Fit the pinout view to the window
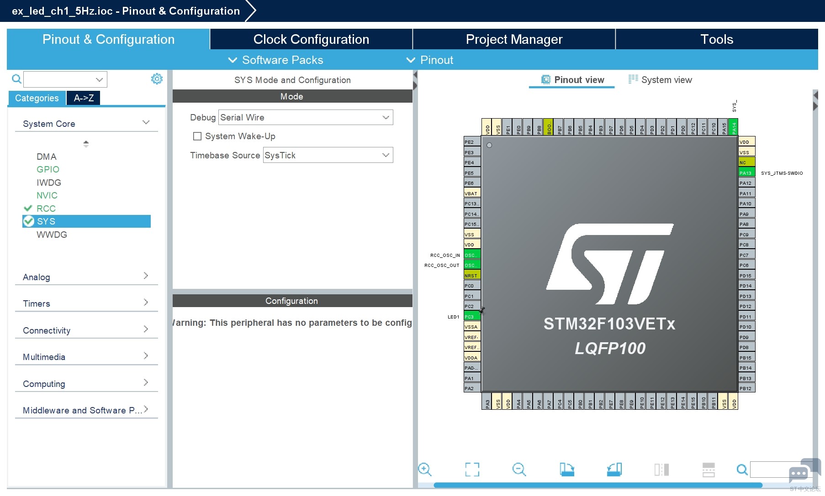This screenshot has height=496, width=825. point(472,469)
